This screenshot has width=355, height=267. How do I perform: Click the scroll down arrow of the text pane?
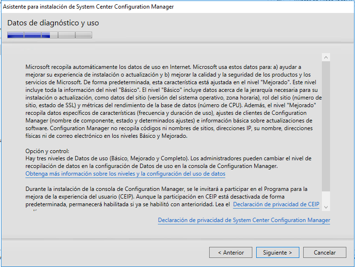click(326, 207)
